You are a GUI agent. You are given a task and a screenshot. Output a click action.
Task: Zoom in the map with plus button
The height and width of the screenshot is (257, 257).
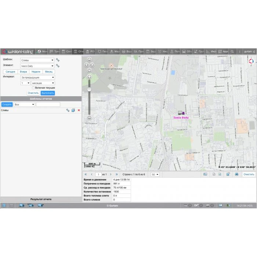click(x=89, y=77)
